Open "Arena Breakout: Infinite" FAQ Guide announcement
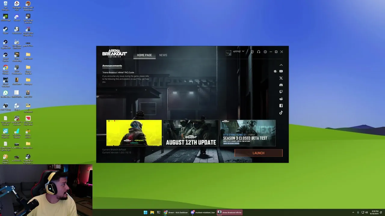Viewport: 385px width, 216px height. (x=118, y=72)
